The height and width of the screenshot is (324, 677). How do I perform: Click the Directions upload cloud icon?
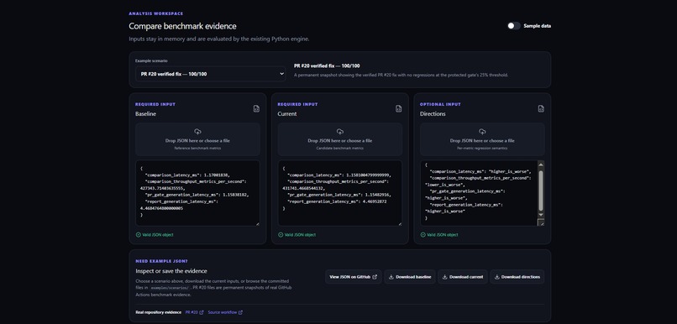(482, 132)
